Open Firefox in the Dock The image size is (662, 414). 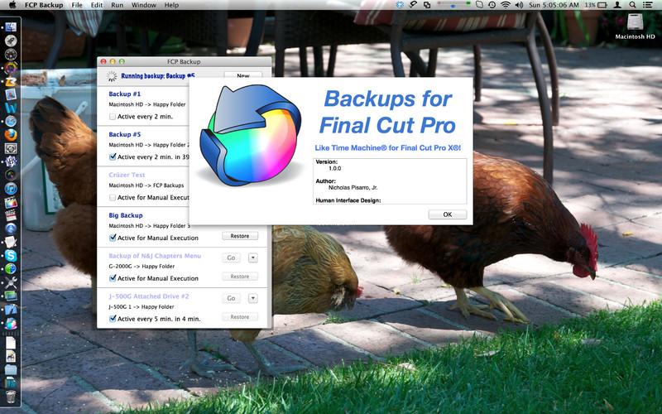click(x=11, y=135)
